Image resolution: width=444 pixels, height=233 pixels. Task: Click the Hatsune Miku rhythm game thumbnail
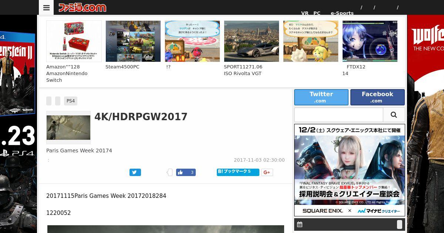[x=370, y=41]
